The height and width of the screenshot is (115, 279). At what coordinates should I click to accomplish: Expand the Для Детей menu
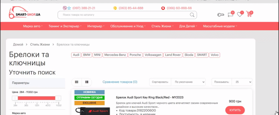pyautogui.click(x=188, y=26)
